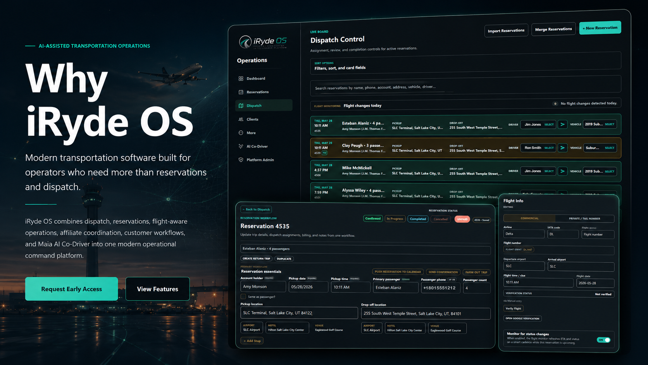
Task: Select vehicle on Mike McMickell row
Action: pos(600,171)
